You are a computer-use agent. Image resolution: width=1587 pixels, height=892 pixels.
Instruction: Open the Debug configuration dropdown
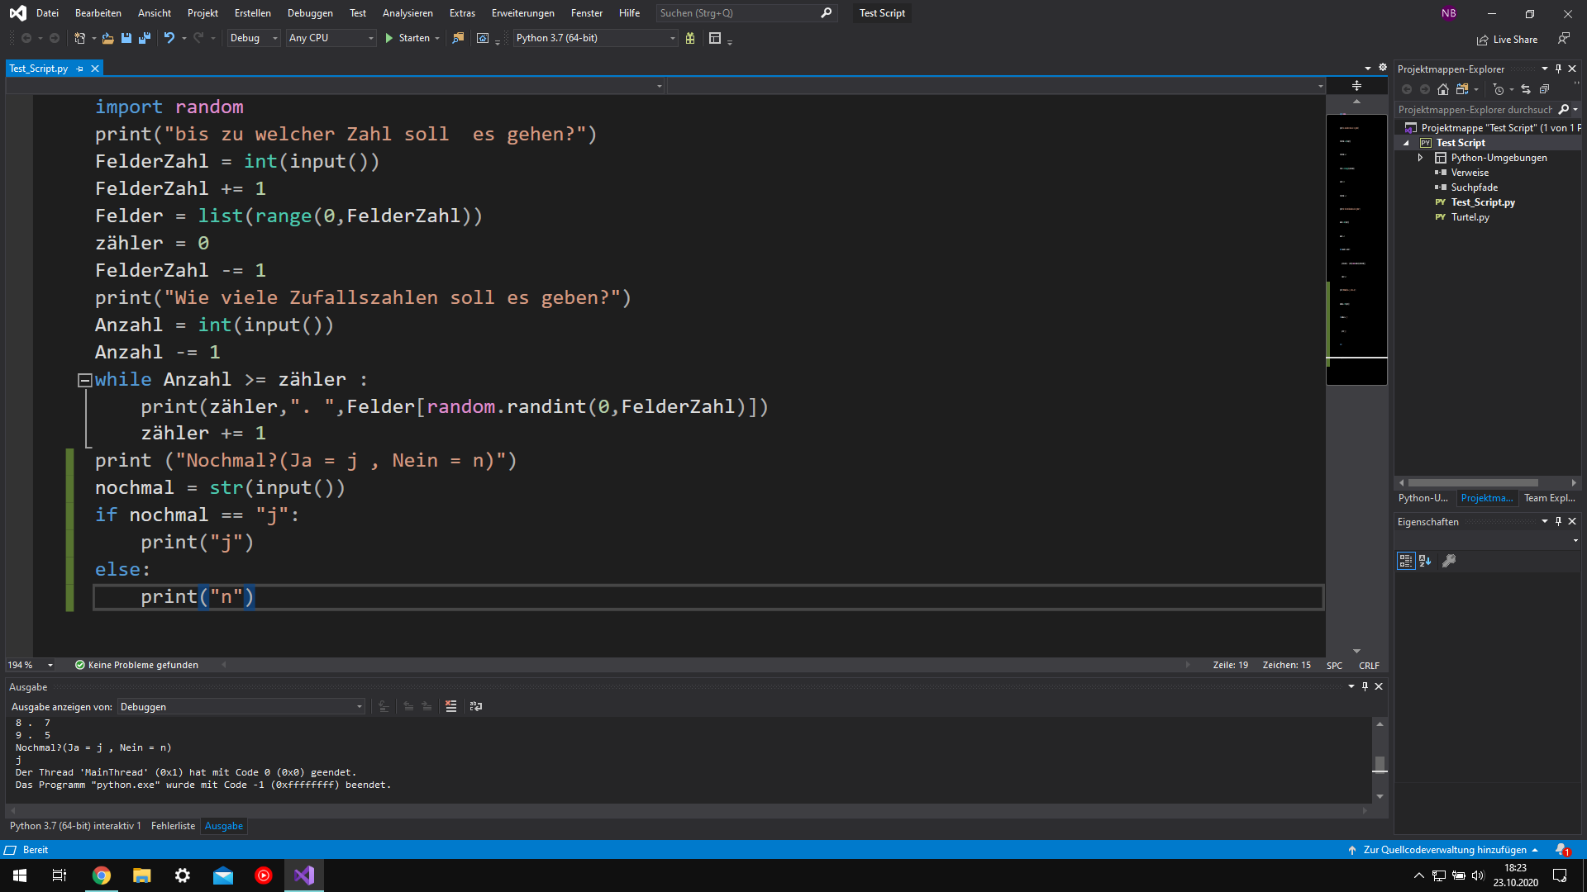pyautogui.click(x=273, y=38)
